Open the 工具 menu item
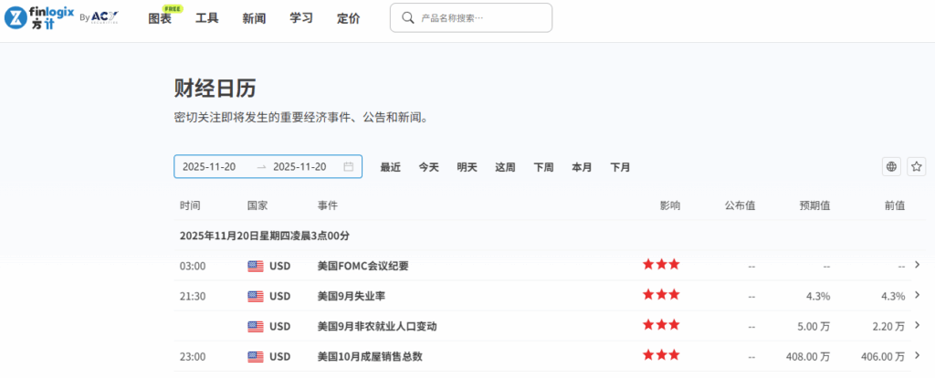935x378 pixels. point(207,18)
